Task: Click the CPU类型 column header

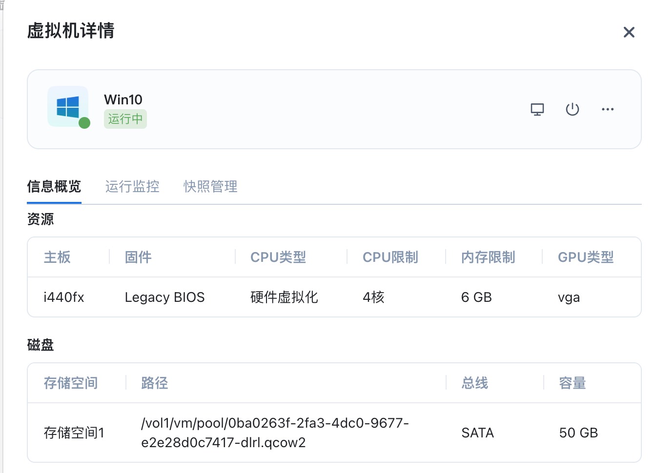Action: (278, 257)
